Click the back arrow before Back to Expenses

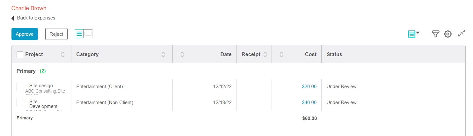(12, 18)
